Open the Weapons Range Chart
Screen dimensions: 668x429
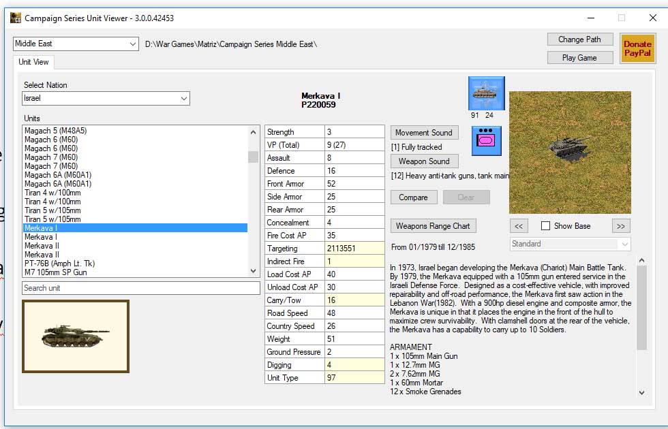point(434,226)
